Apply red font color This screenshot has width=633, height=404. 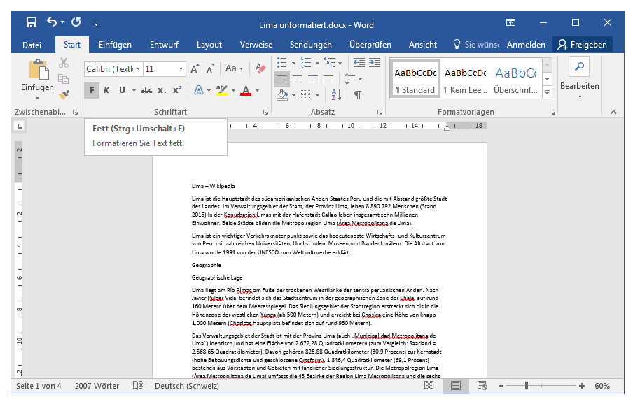tap(246, 90)
